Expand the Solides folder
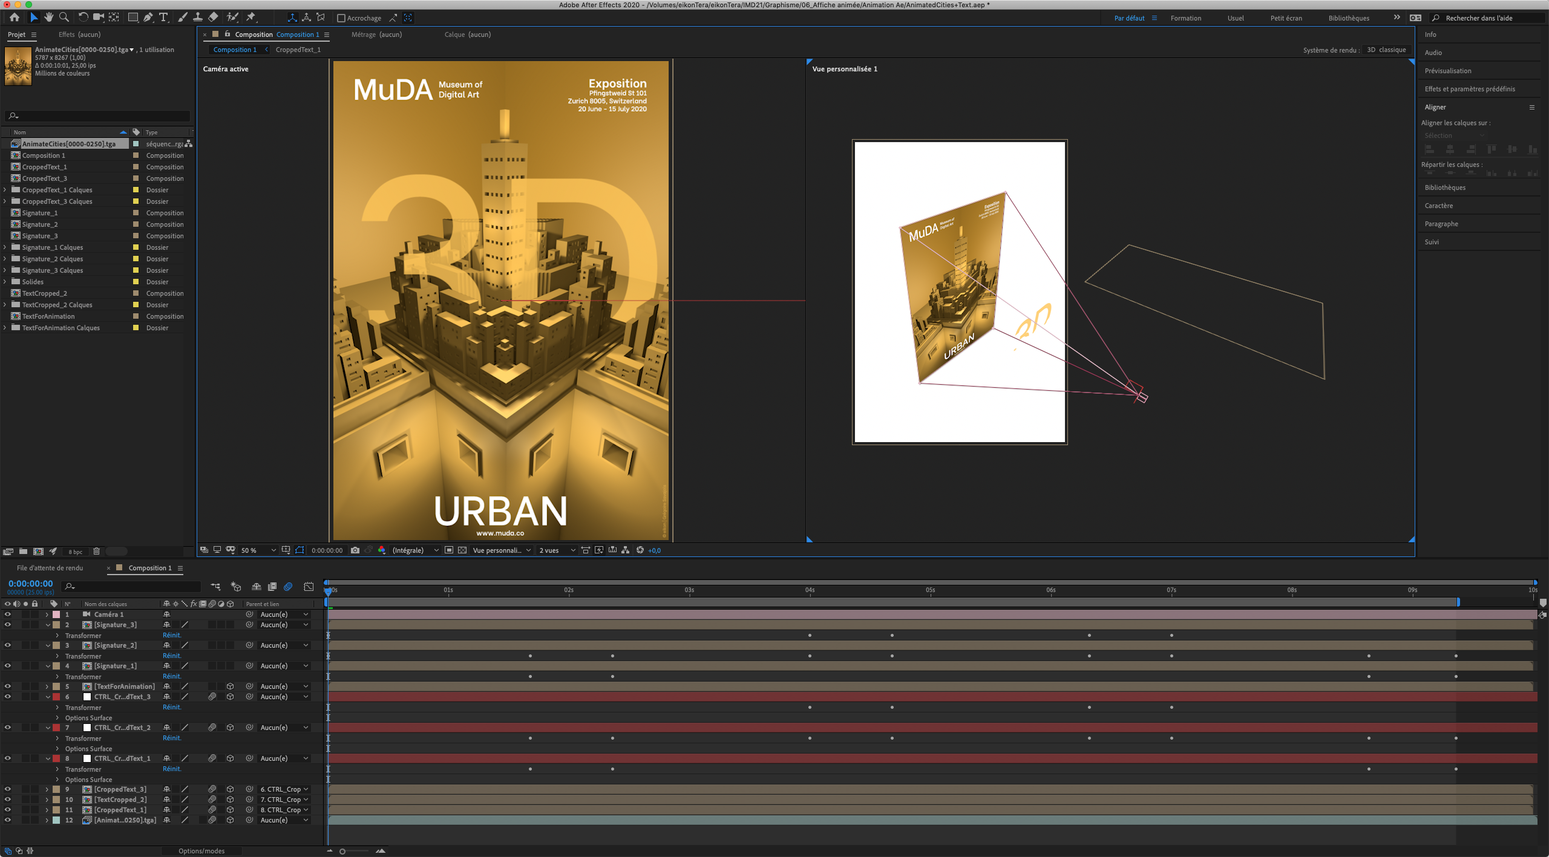 click(5, 282)
